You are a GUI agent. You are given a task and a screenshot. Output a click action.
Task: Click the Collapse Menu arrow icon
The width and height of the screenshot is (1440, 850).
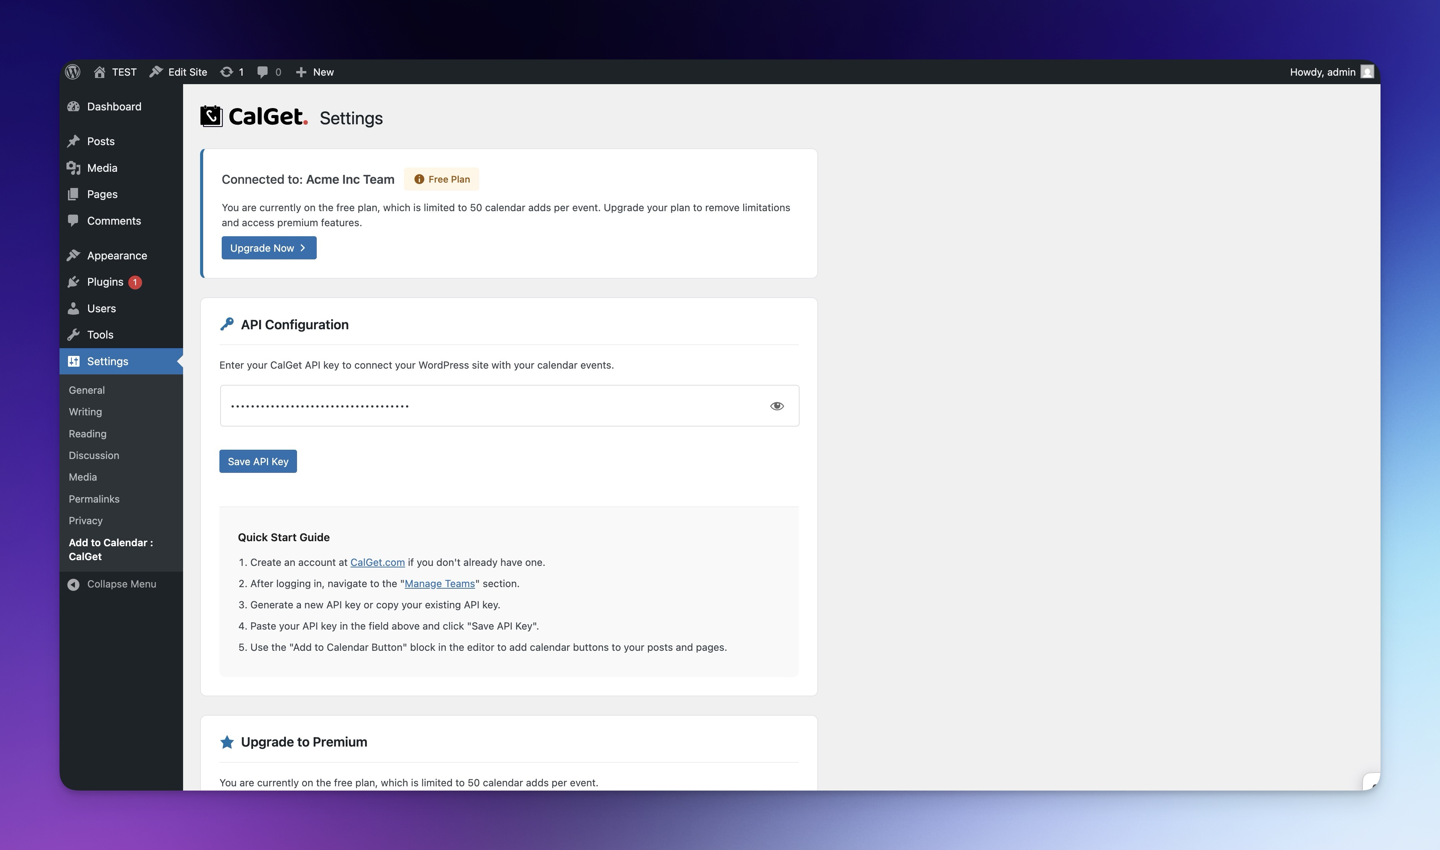pyautogui.click(x=73, y=584)
